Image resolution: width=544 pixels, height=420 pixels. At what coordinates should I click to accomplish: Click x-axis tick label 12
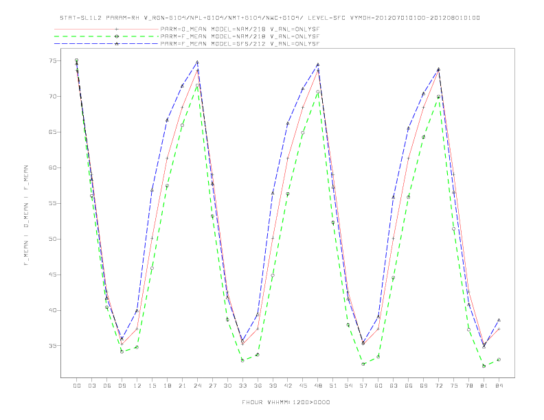[x=137, y=386]
